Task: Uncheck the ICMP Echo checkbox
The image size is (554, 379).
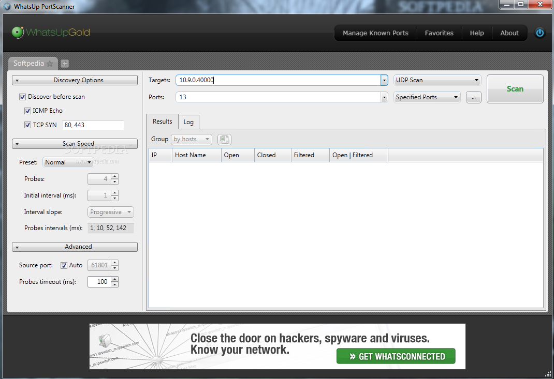Action: point(27,111)
